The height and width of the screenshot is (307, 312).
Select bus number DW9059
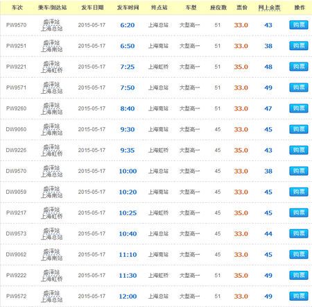point(16,192)
